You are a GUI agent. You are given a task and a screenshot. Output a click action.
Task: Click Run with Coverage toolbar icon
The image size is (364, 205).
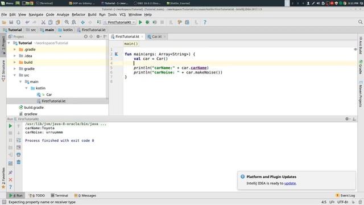155,22
